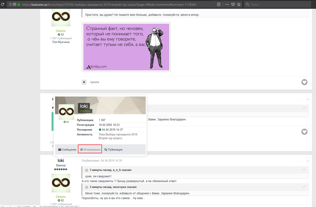This screenshot has width=316, height=207.
Task: Toggle reader view in the address bar
Action: coord(219,4)
